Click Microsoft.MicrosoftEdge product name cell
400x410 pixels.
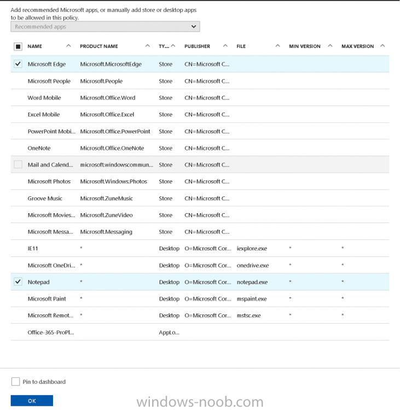click(111, 64)
